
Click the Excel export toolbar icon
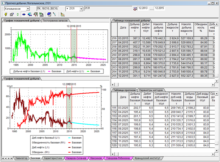coord(42,14)
